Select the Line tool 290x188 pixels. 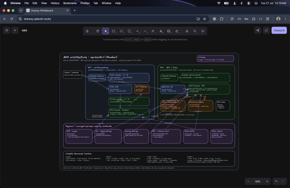145,31
